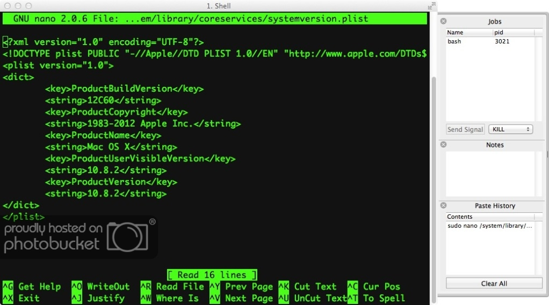Select the sudo nano paste history entry
The height and width of the screenshot is (305, 549).
click(x=490, y=226)
